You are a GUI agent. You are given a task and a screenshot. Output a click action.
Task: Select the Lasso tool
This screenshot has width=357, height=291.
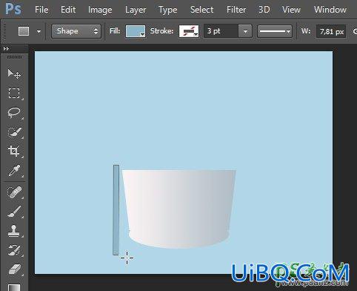[x=14, y=113]
